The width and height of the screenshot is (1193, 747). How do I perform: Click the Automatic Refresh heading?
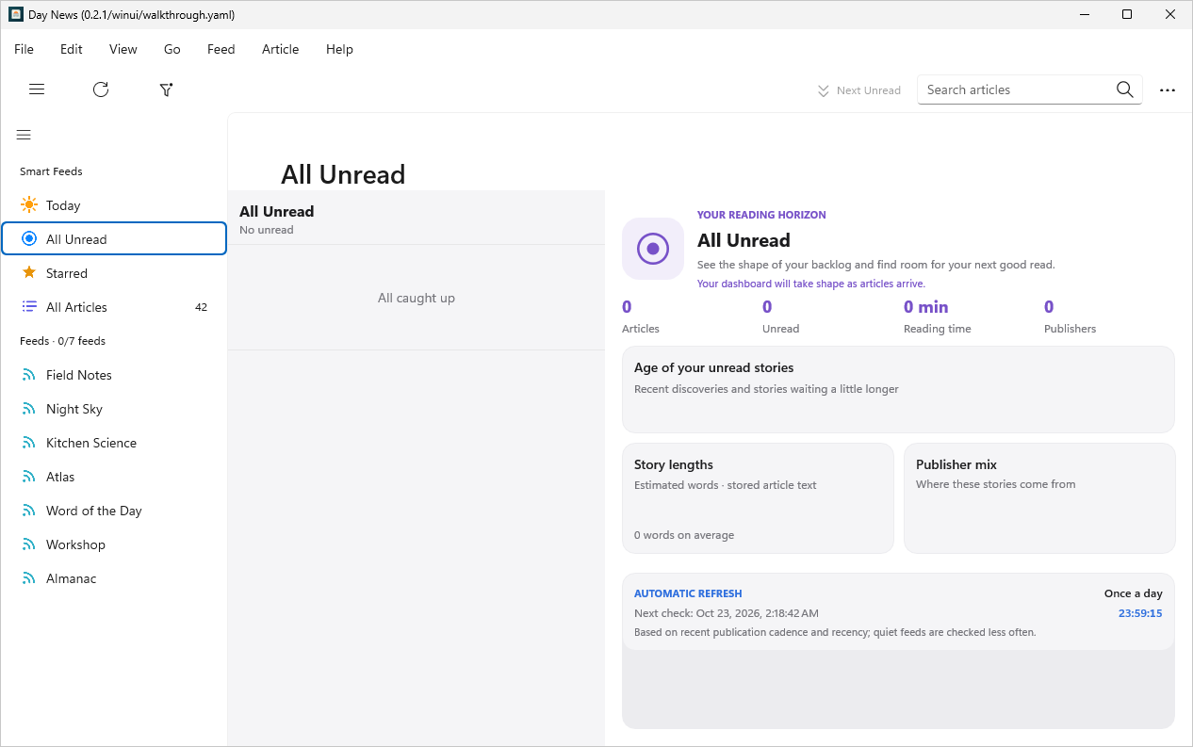688,593
